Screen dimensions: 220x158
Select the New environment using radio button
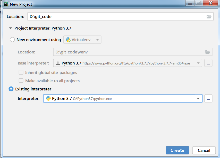12,40
